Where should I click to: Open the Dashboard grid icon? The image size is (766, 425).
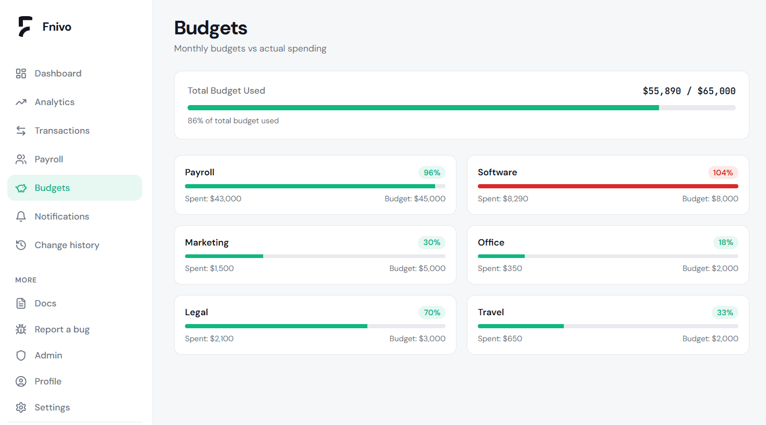tap(21, 73)
